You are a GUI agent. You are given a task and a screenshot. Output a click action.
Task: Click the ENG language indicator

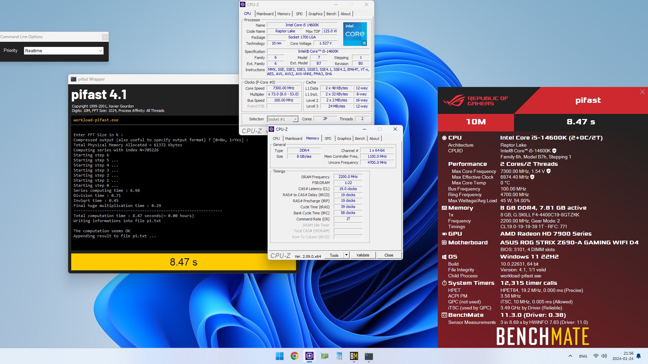[583, 356]
